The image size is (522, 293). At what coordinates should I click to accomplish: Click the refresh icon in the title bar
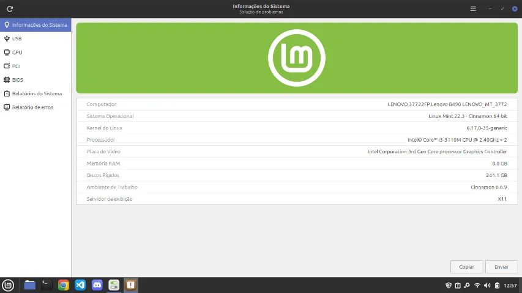click(x=10, y=9)
